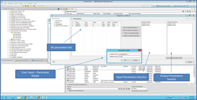Select the NUMC41 parameter row
197x100 pixels.
95,26
